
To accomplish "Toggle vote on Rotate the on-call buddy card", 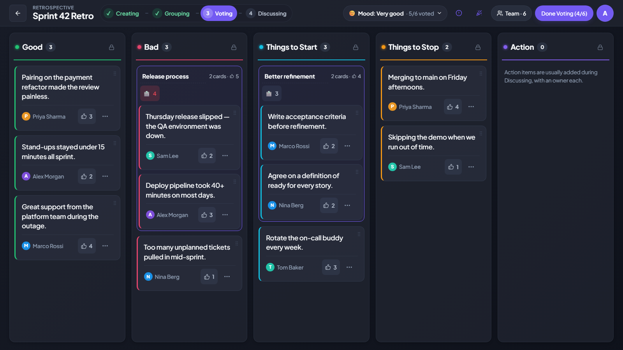I will click(331, 267).
